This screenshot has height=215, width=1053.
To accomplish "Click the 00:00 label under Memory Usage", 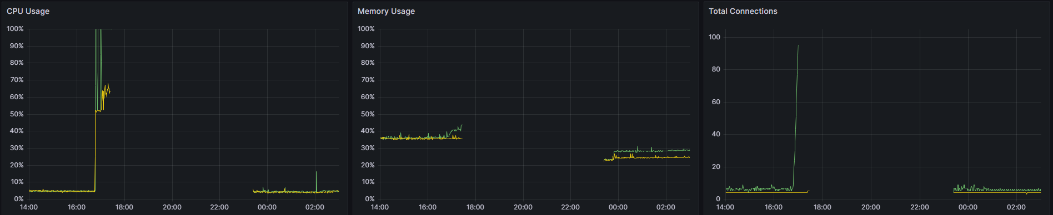I will click(x=618, y=207).
